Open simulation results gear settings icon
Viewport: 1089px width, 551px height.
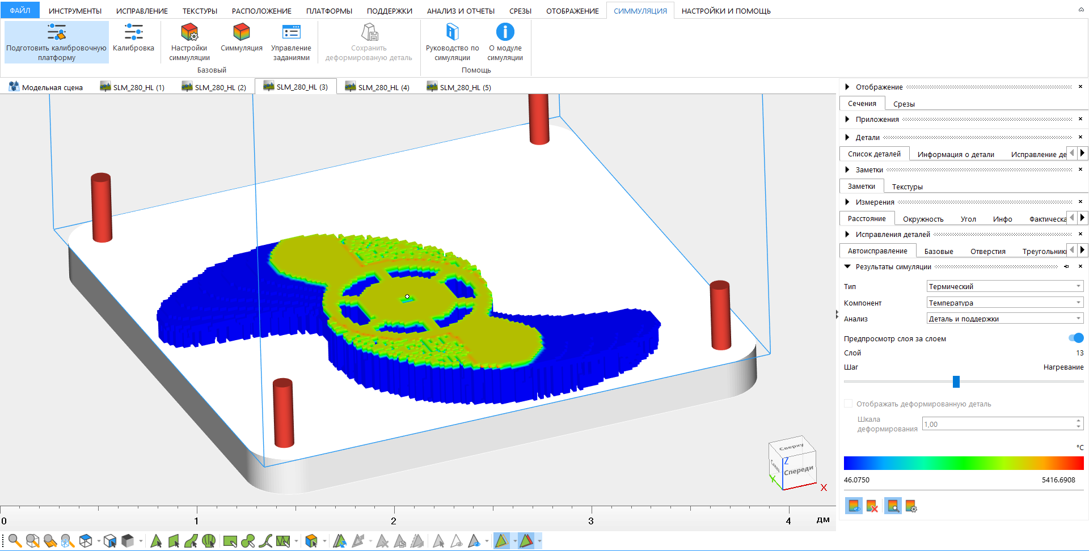[911, 506]
